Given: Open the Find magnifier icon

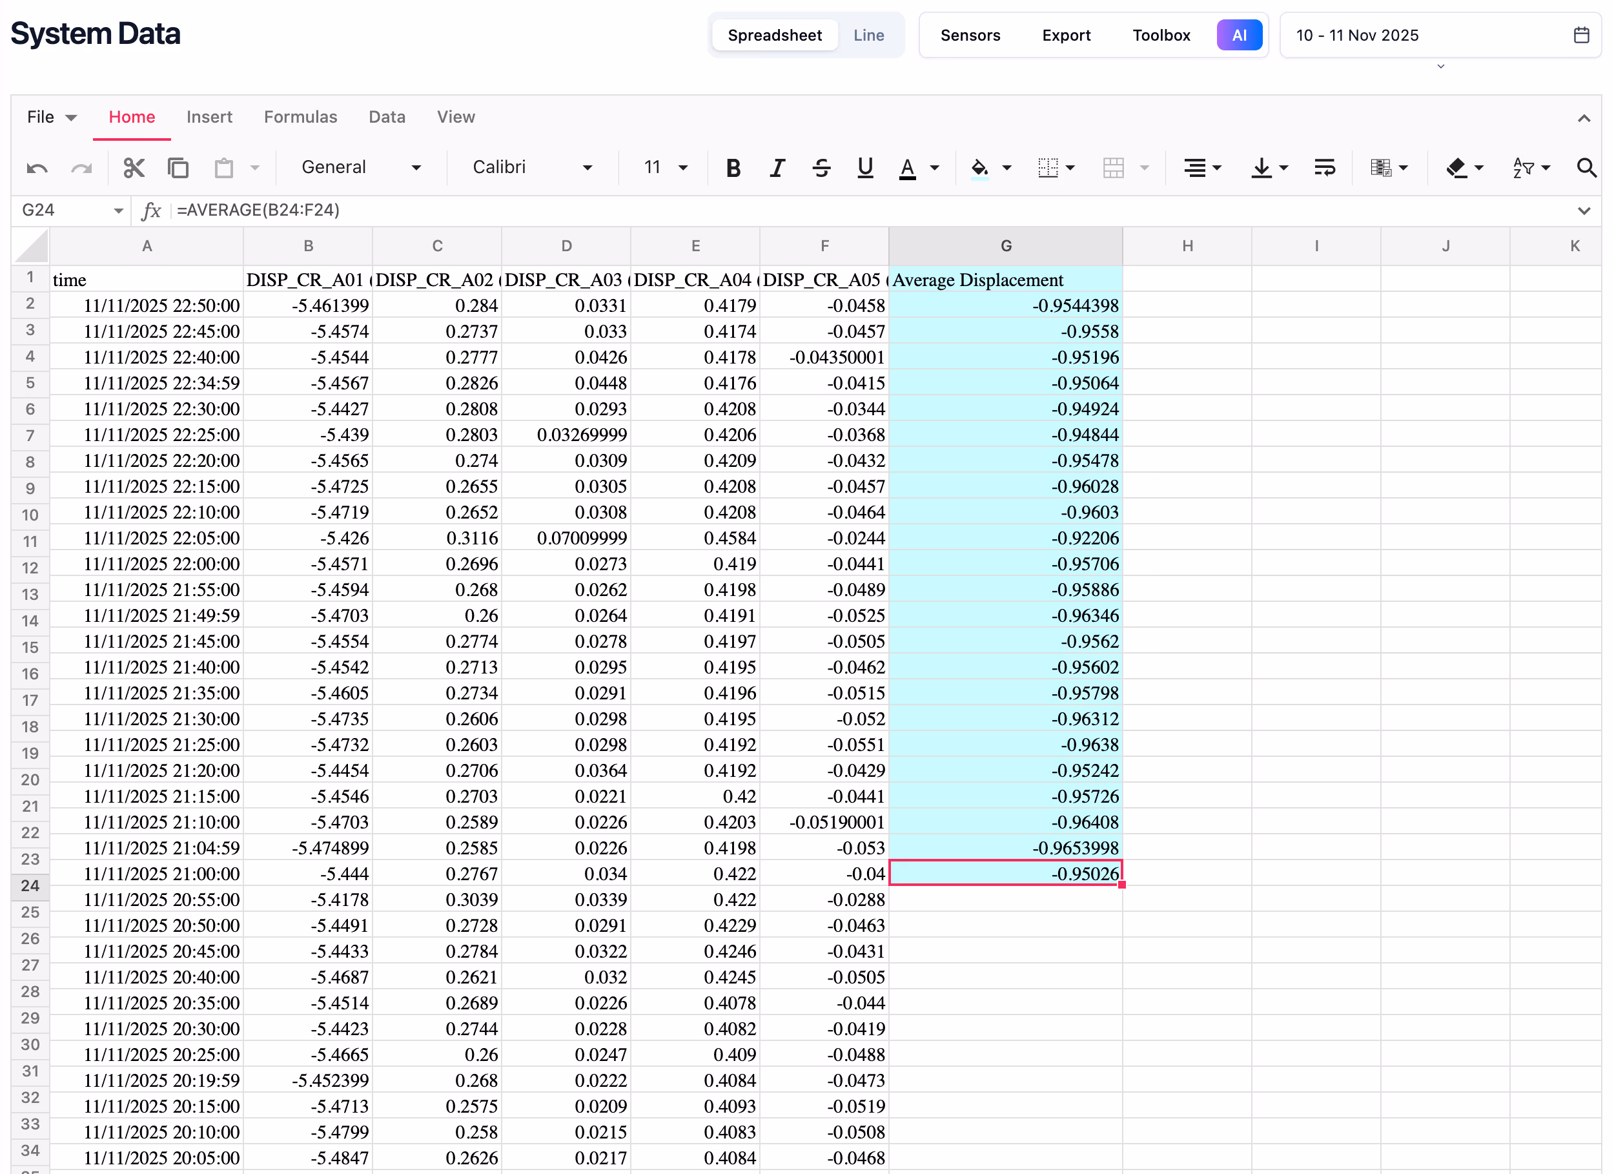Looking at the screenshot, I should click(x=1586, y=168).
